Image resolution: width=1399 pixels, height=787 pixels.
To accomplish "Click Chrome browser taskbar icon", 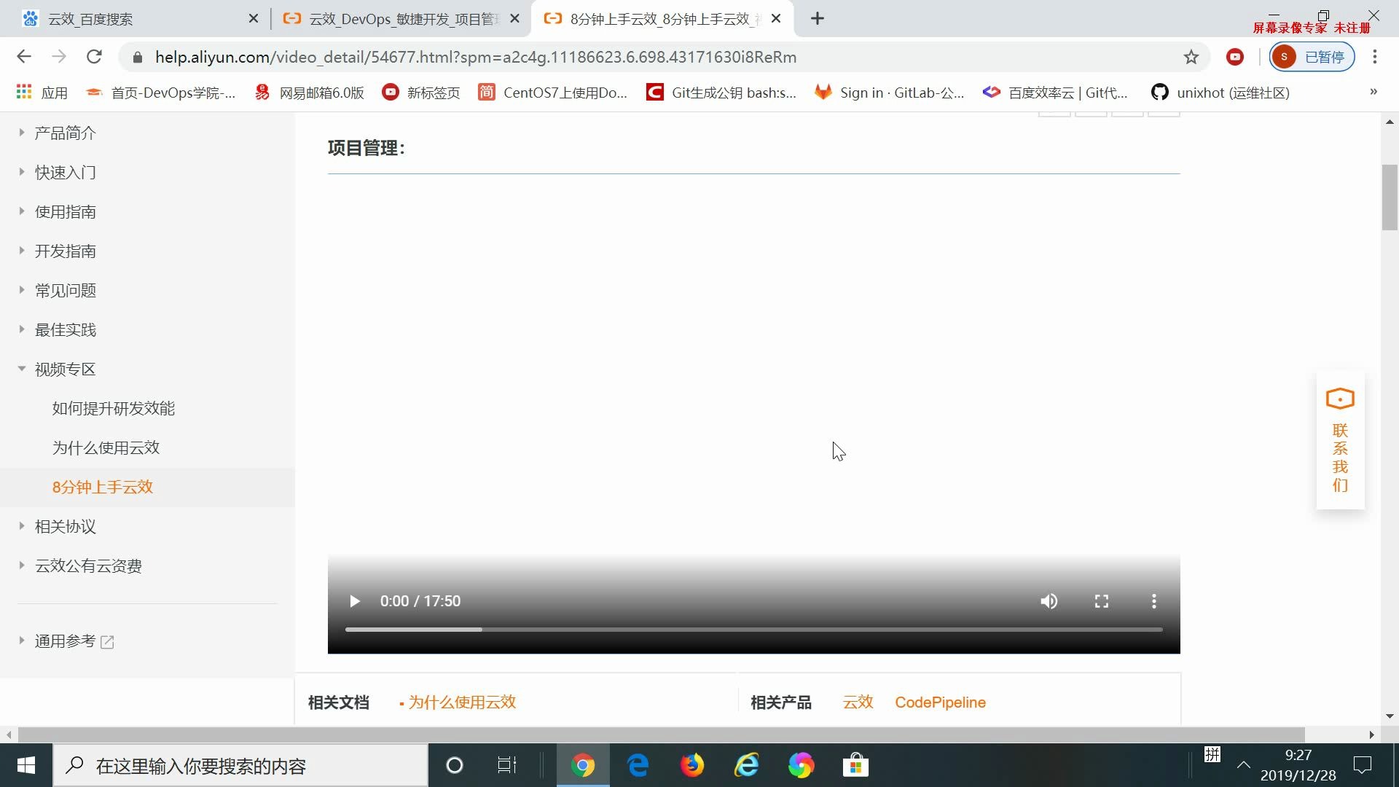I will click(582, 766).
